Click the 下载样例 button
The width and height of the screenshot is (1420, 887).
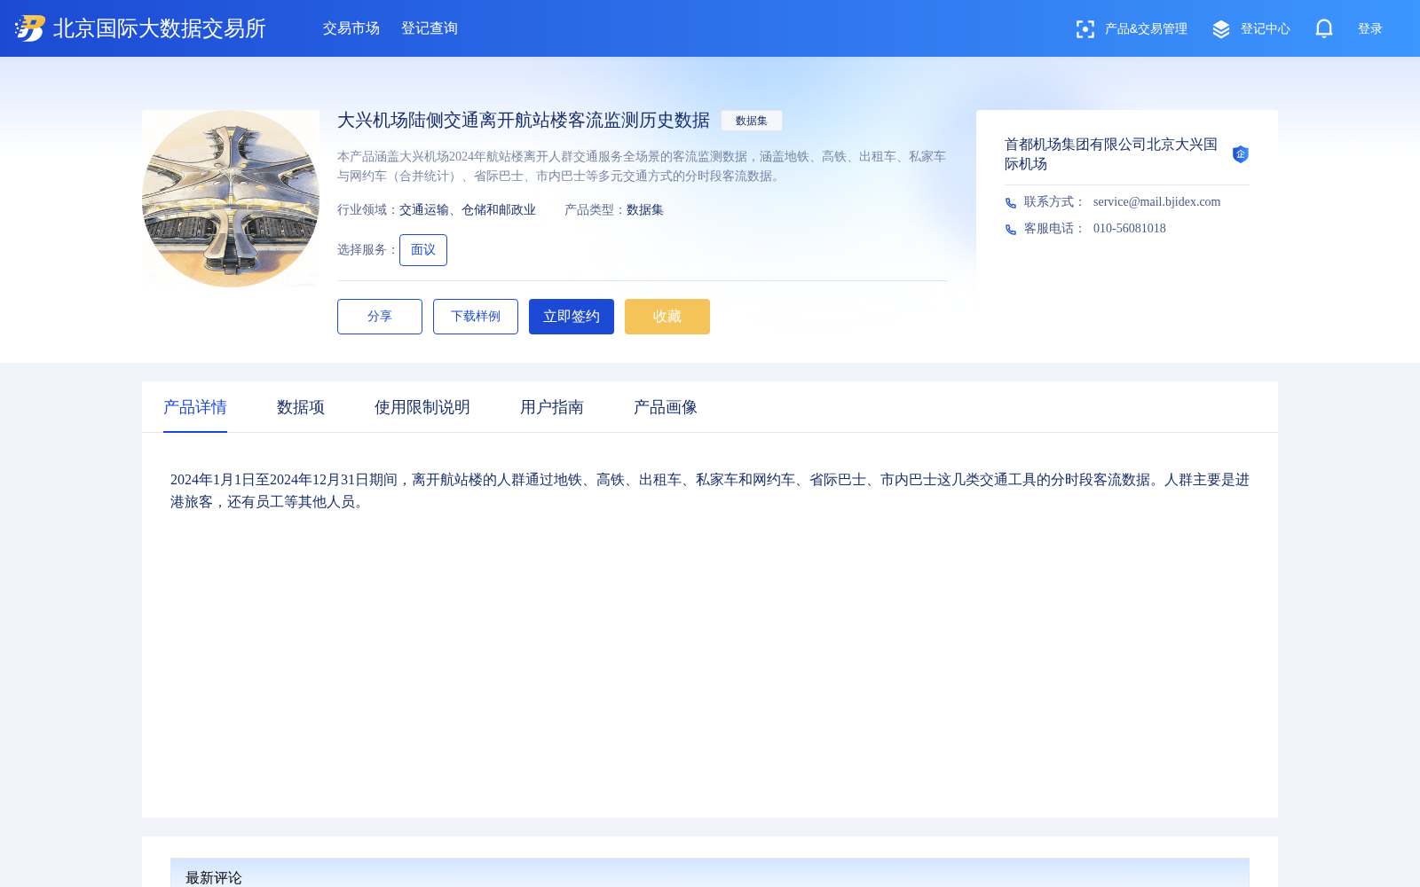[476, 317]
